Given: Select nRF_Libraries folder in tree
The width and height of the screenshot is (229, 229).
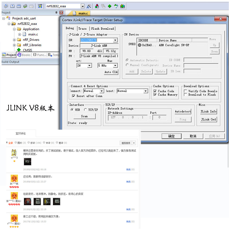Looking at the screenshot, I should tap(32, 45).
